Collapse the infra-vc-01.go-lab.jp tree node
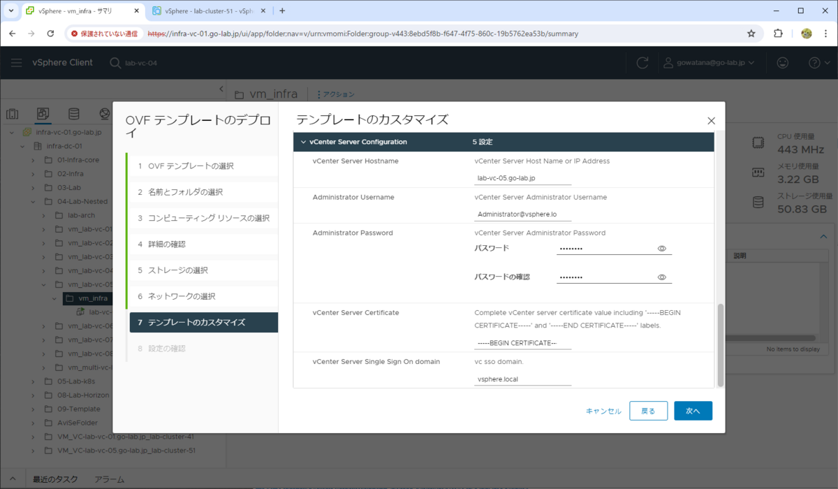This screenshot has height=489, width=838. point(12,132)
